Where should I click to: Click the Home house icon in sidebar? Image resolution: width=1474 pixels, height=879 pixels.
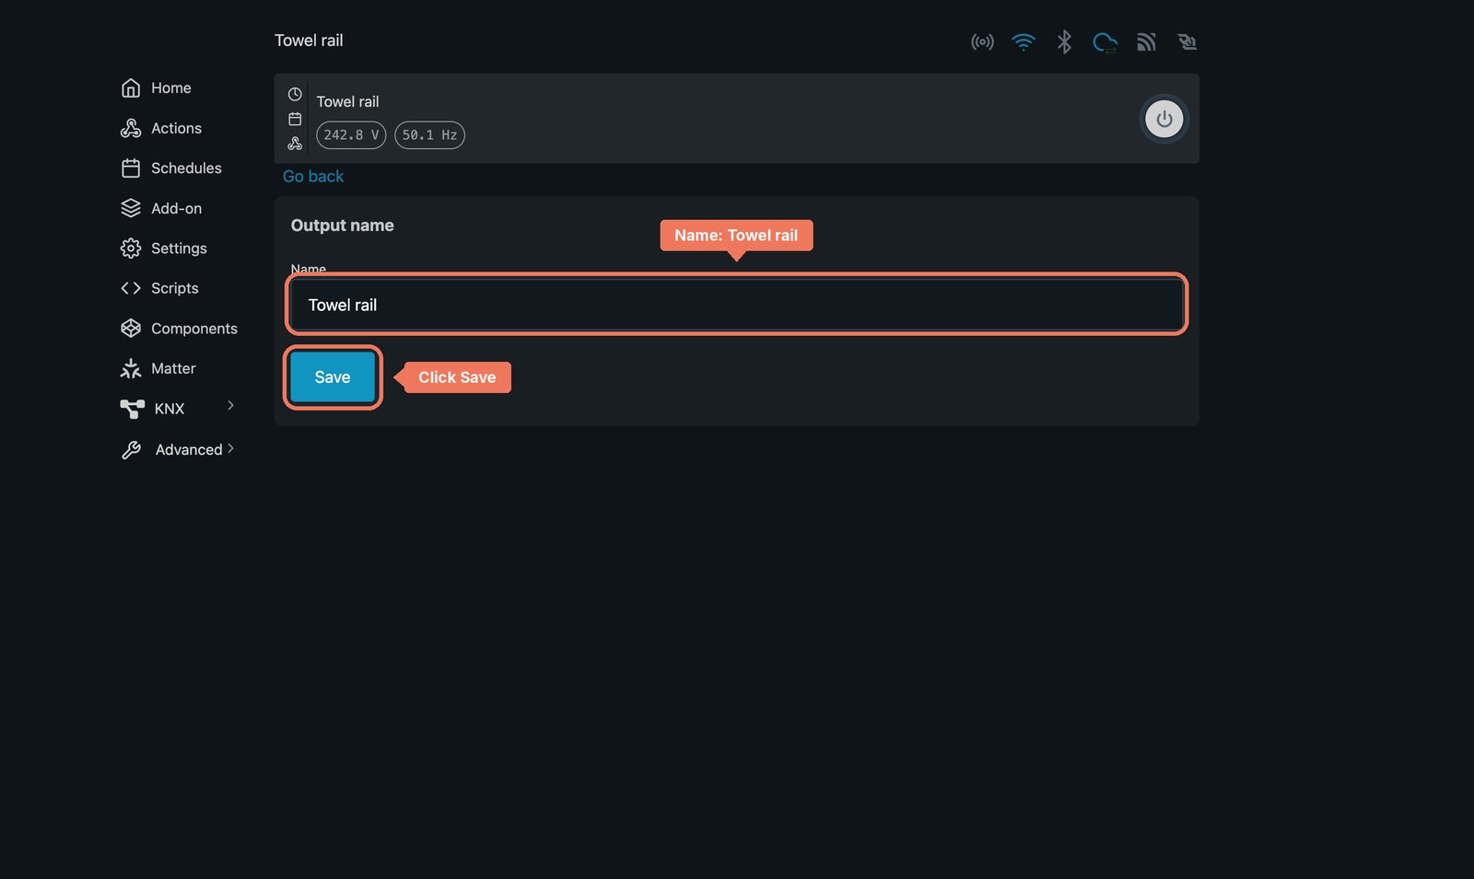pyautogui.click(x=131, y=88)
